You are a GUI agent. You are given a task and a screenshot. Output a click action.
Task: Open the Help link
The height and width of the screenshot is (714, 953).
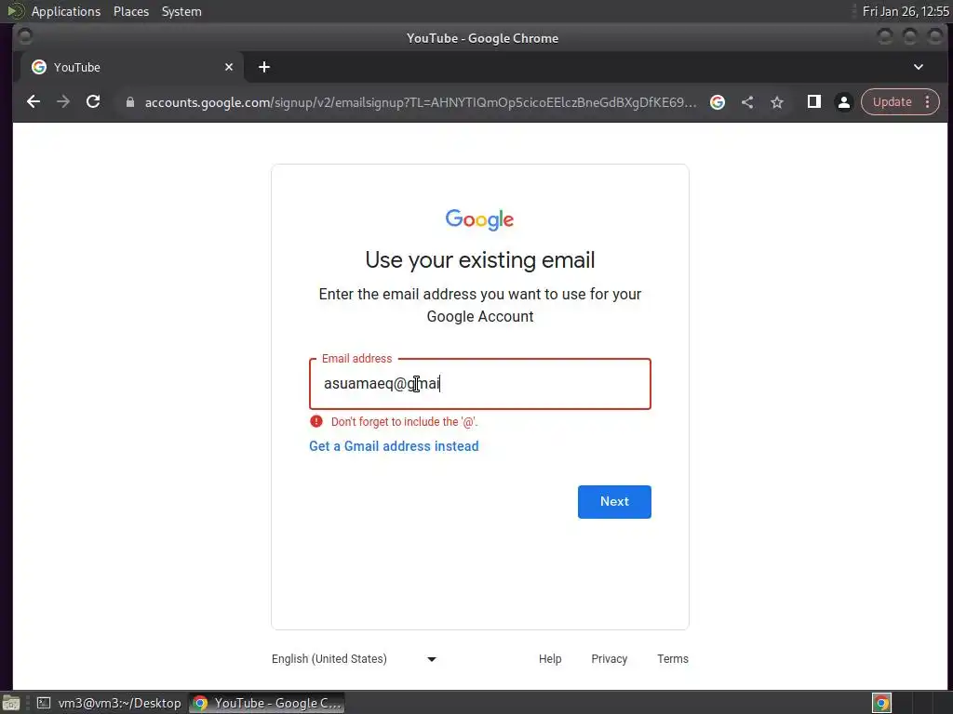(x=550, y=659)
